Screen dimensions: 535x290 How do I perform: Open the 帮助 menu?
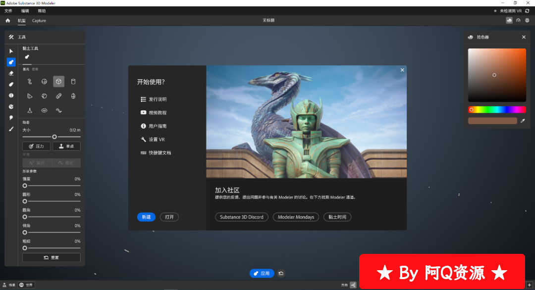click(x=42, y=11)
